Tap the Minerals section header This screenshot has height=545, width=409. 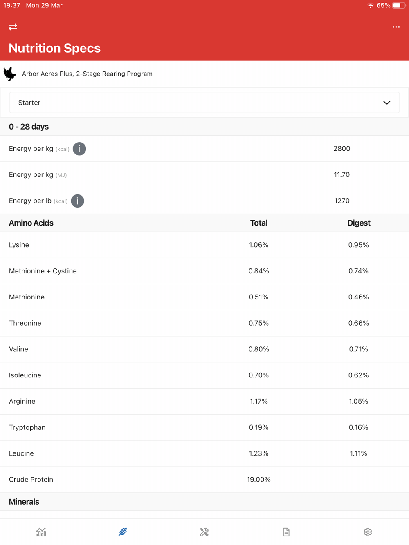[x=24, y=502]
